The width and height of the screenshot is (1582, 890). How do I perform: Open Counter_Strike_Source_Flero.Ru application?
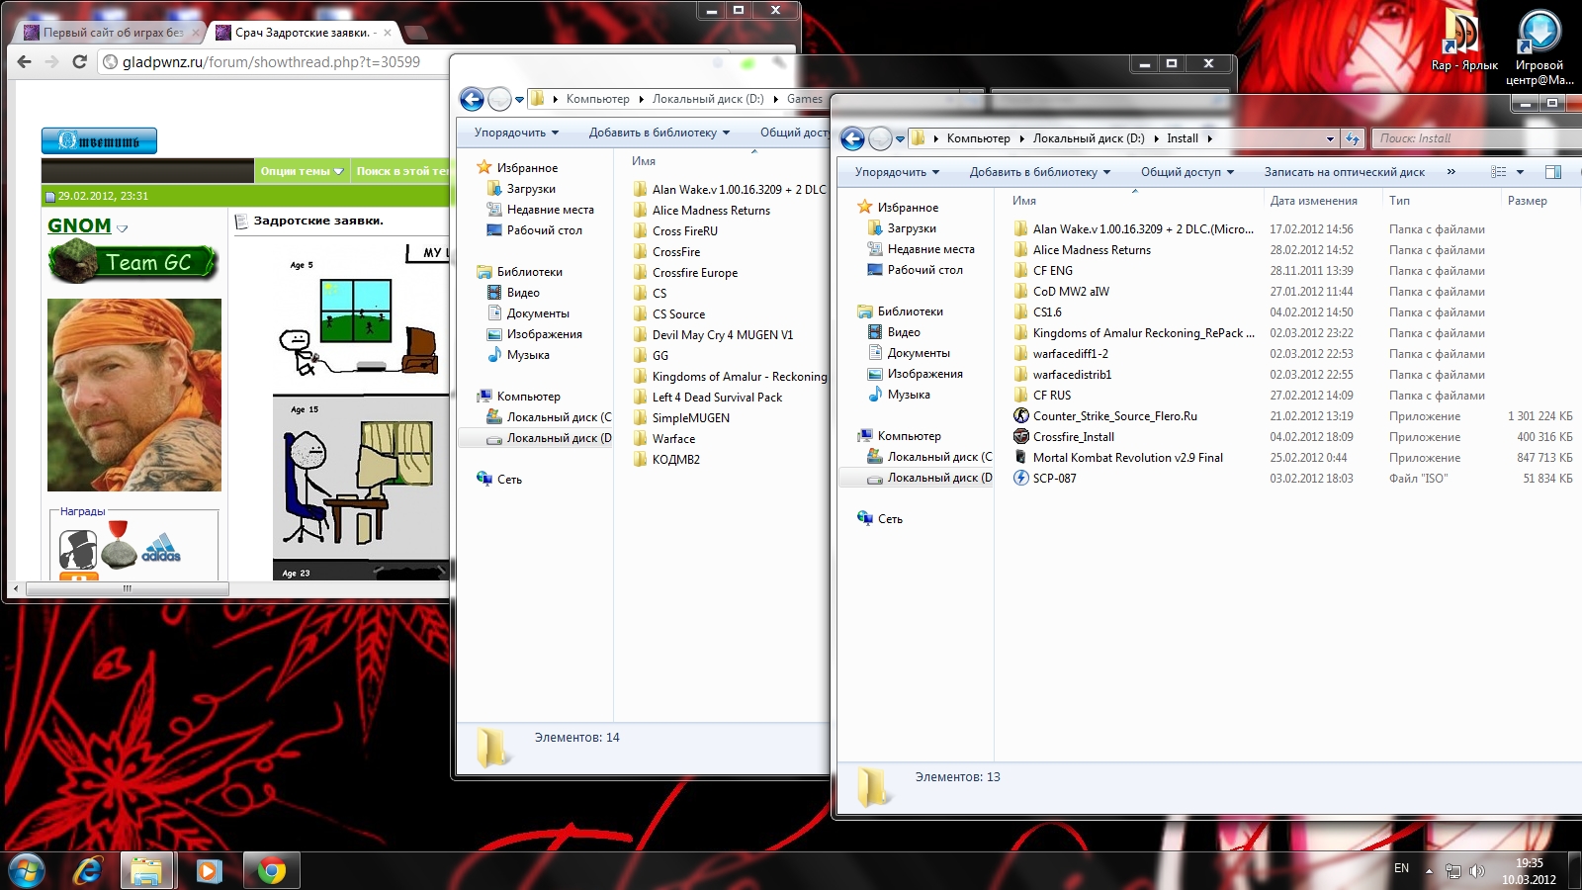point(1114,416)
